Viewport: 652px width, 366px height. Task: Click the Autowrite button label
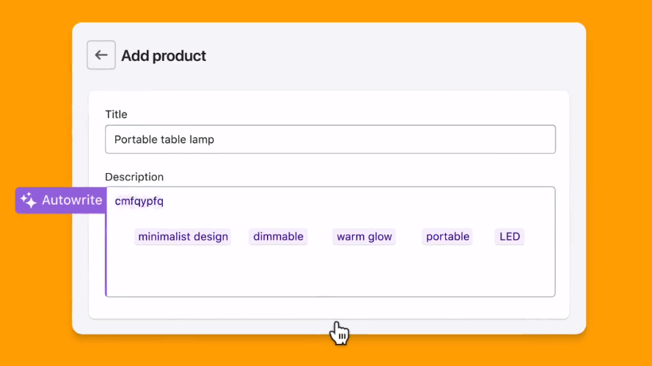coord(61,200)
